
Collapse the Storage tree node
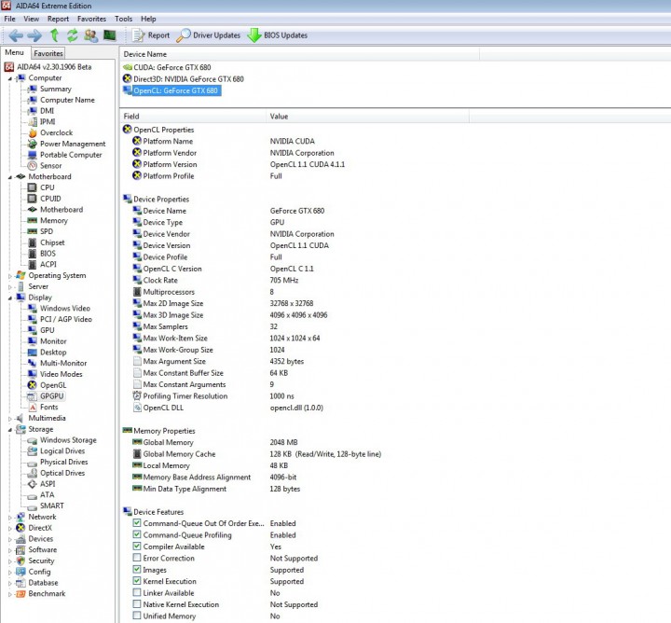point(10,429)
